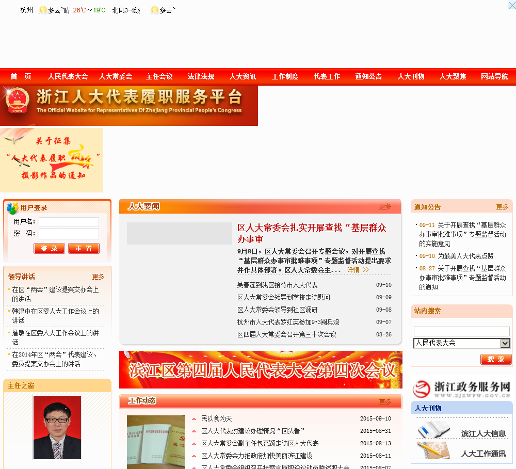Open 更多 in the 工作动态 panel
The image size is (516, 469).
[x=385, y=402]
